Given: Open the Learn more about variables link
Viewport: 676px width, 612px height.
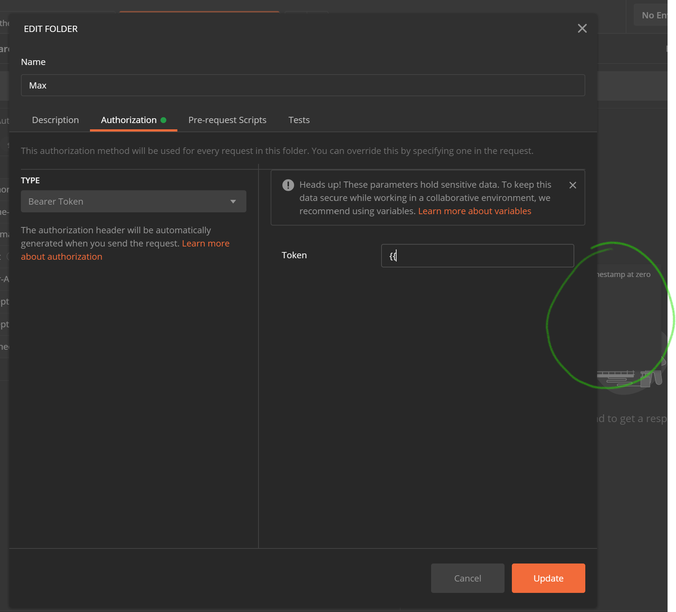Looking at the screenshot, I should [474, 211].
